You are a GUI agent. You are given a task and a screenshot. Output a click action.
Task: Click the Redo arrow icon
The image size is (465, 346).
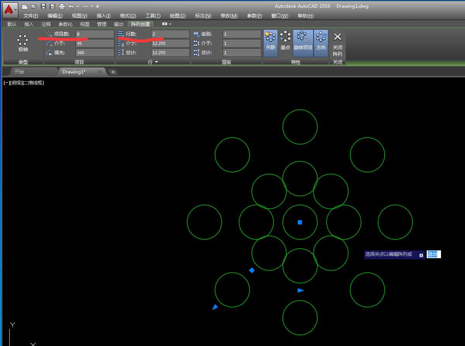[x=85, y=6]
